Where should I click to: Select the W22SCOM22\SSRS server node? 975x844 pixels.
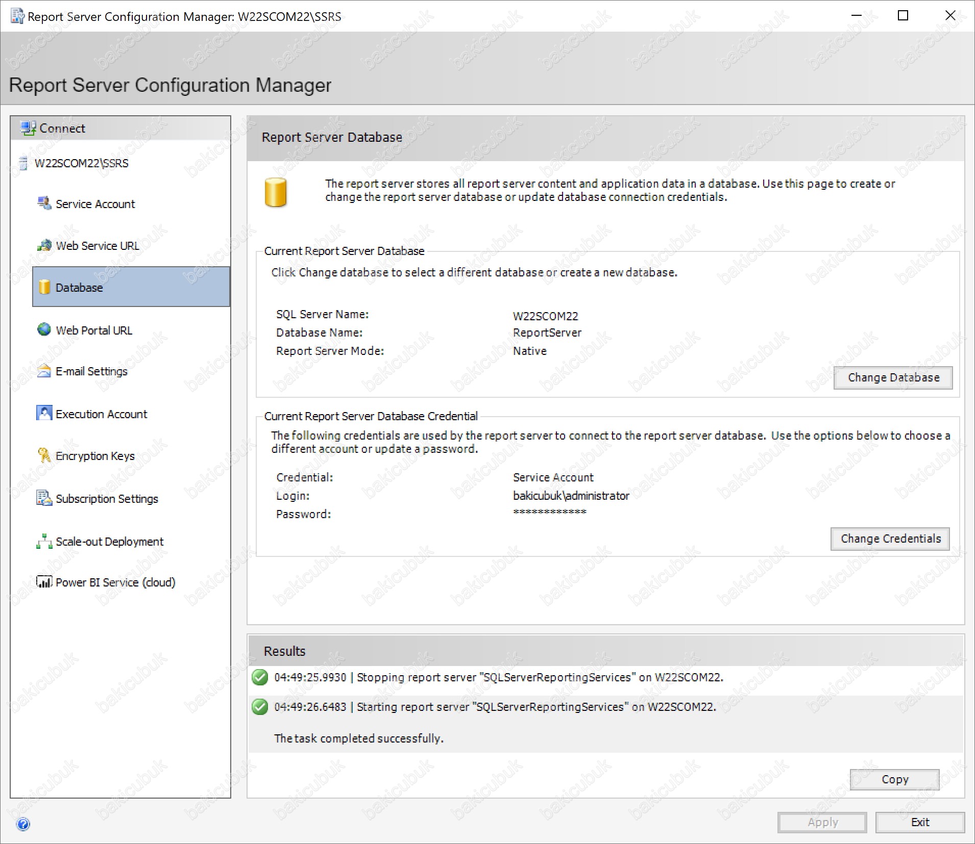(82, 163)
